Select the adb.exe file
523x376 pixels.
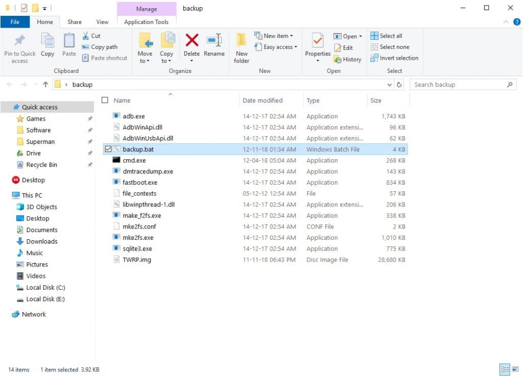tap(255, 116)
